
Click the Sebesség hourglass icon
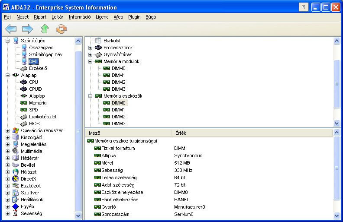coord(16,213)
